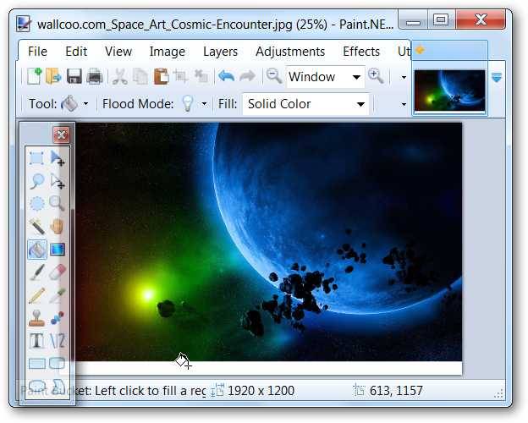Click the Paint Bucket icon beside Tool label

(x=69, y=103)
